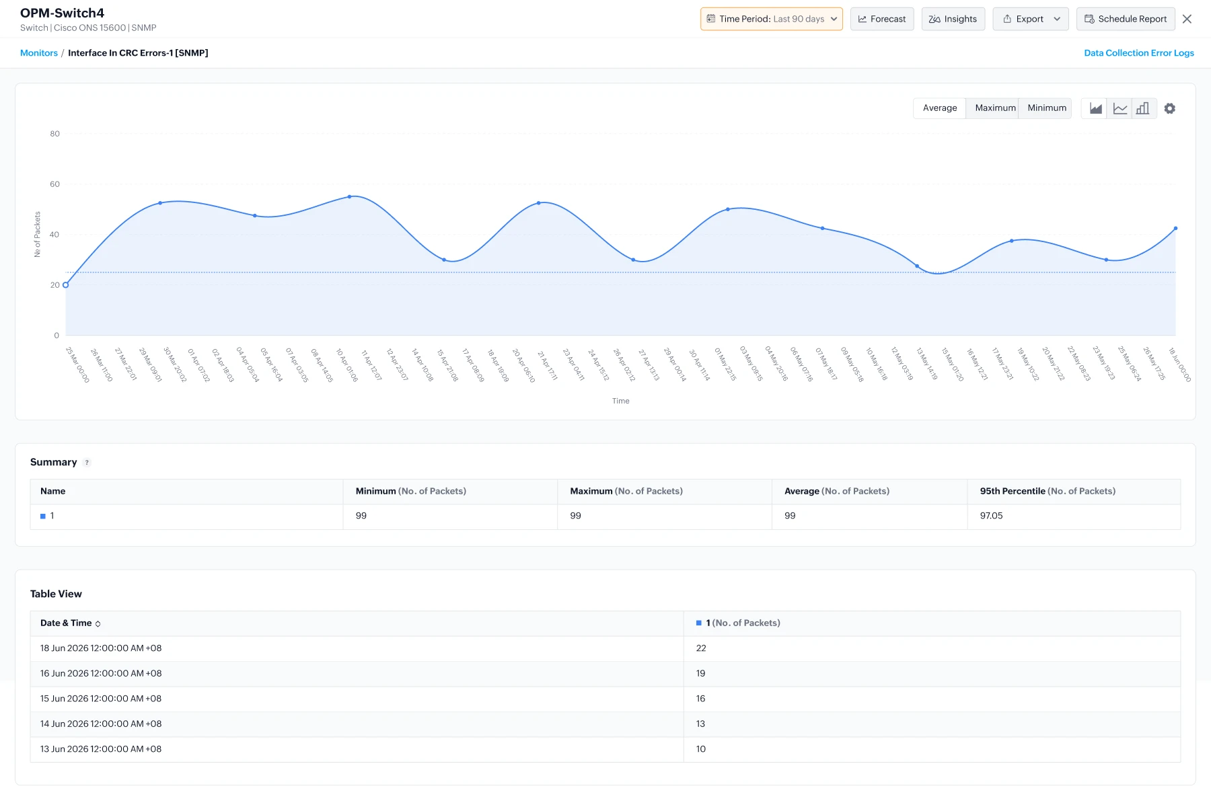Click the Insights icon
The image size is (1211, 807).
(x=934, y=19)
